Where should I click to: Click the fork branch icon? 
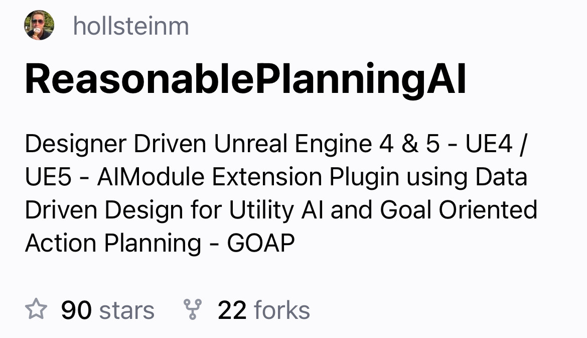[193, 309]
